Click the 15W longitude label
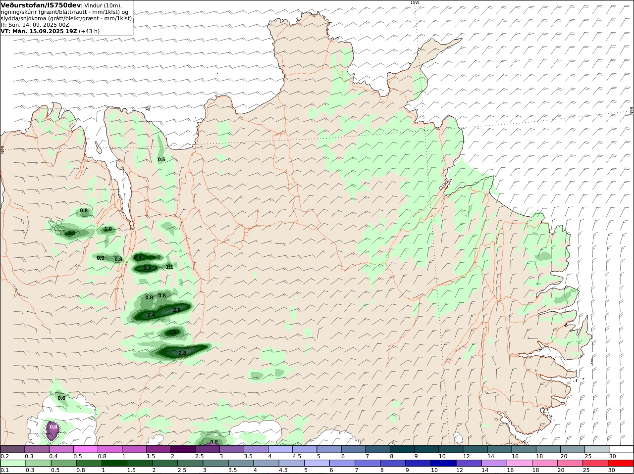The width and height of the screenshot is (634, 474). [x=414, y=2]
